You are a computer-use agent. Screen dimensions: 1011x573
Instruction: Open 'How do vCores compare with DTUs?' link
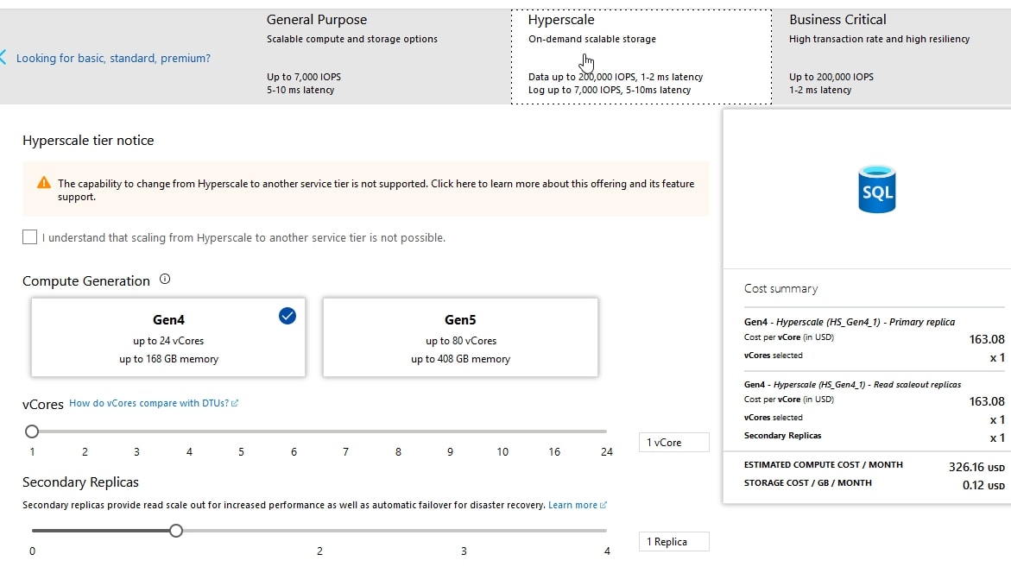(149, 403)
